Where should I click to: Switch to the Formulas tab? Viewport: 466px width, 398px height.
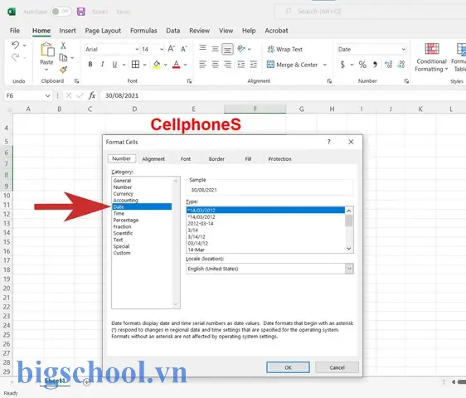[143, 31]
